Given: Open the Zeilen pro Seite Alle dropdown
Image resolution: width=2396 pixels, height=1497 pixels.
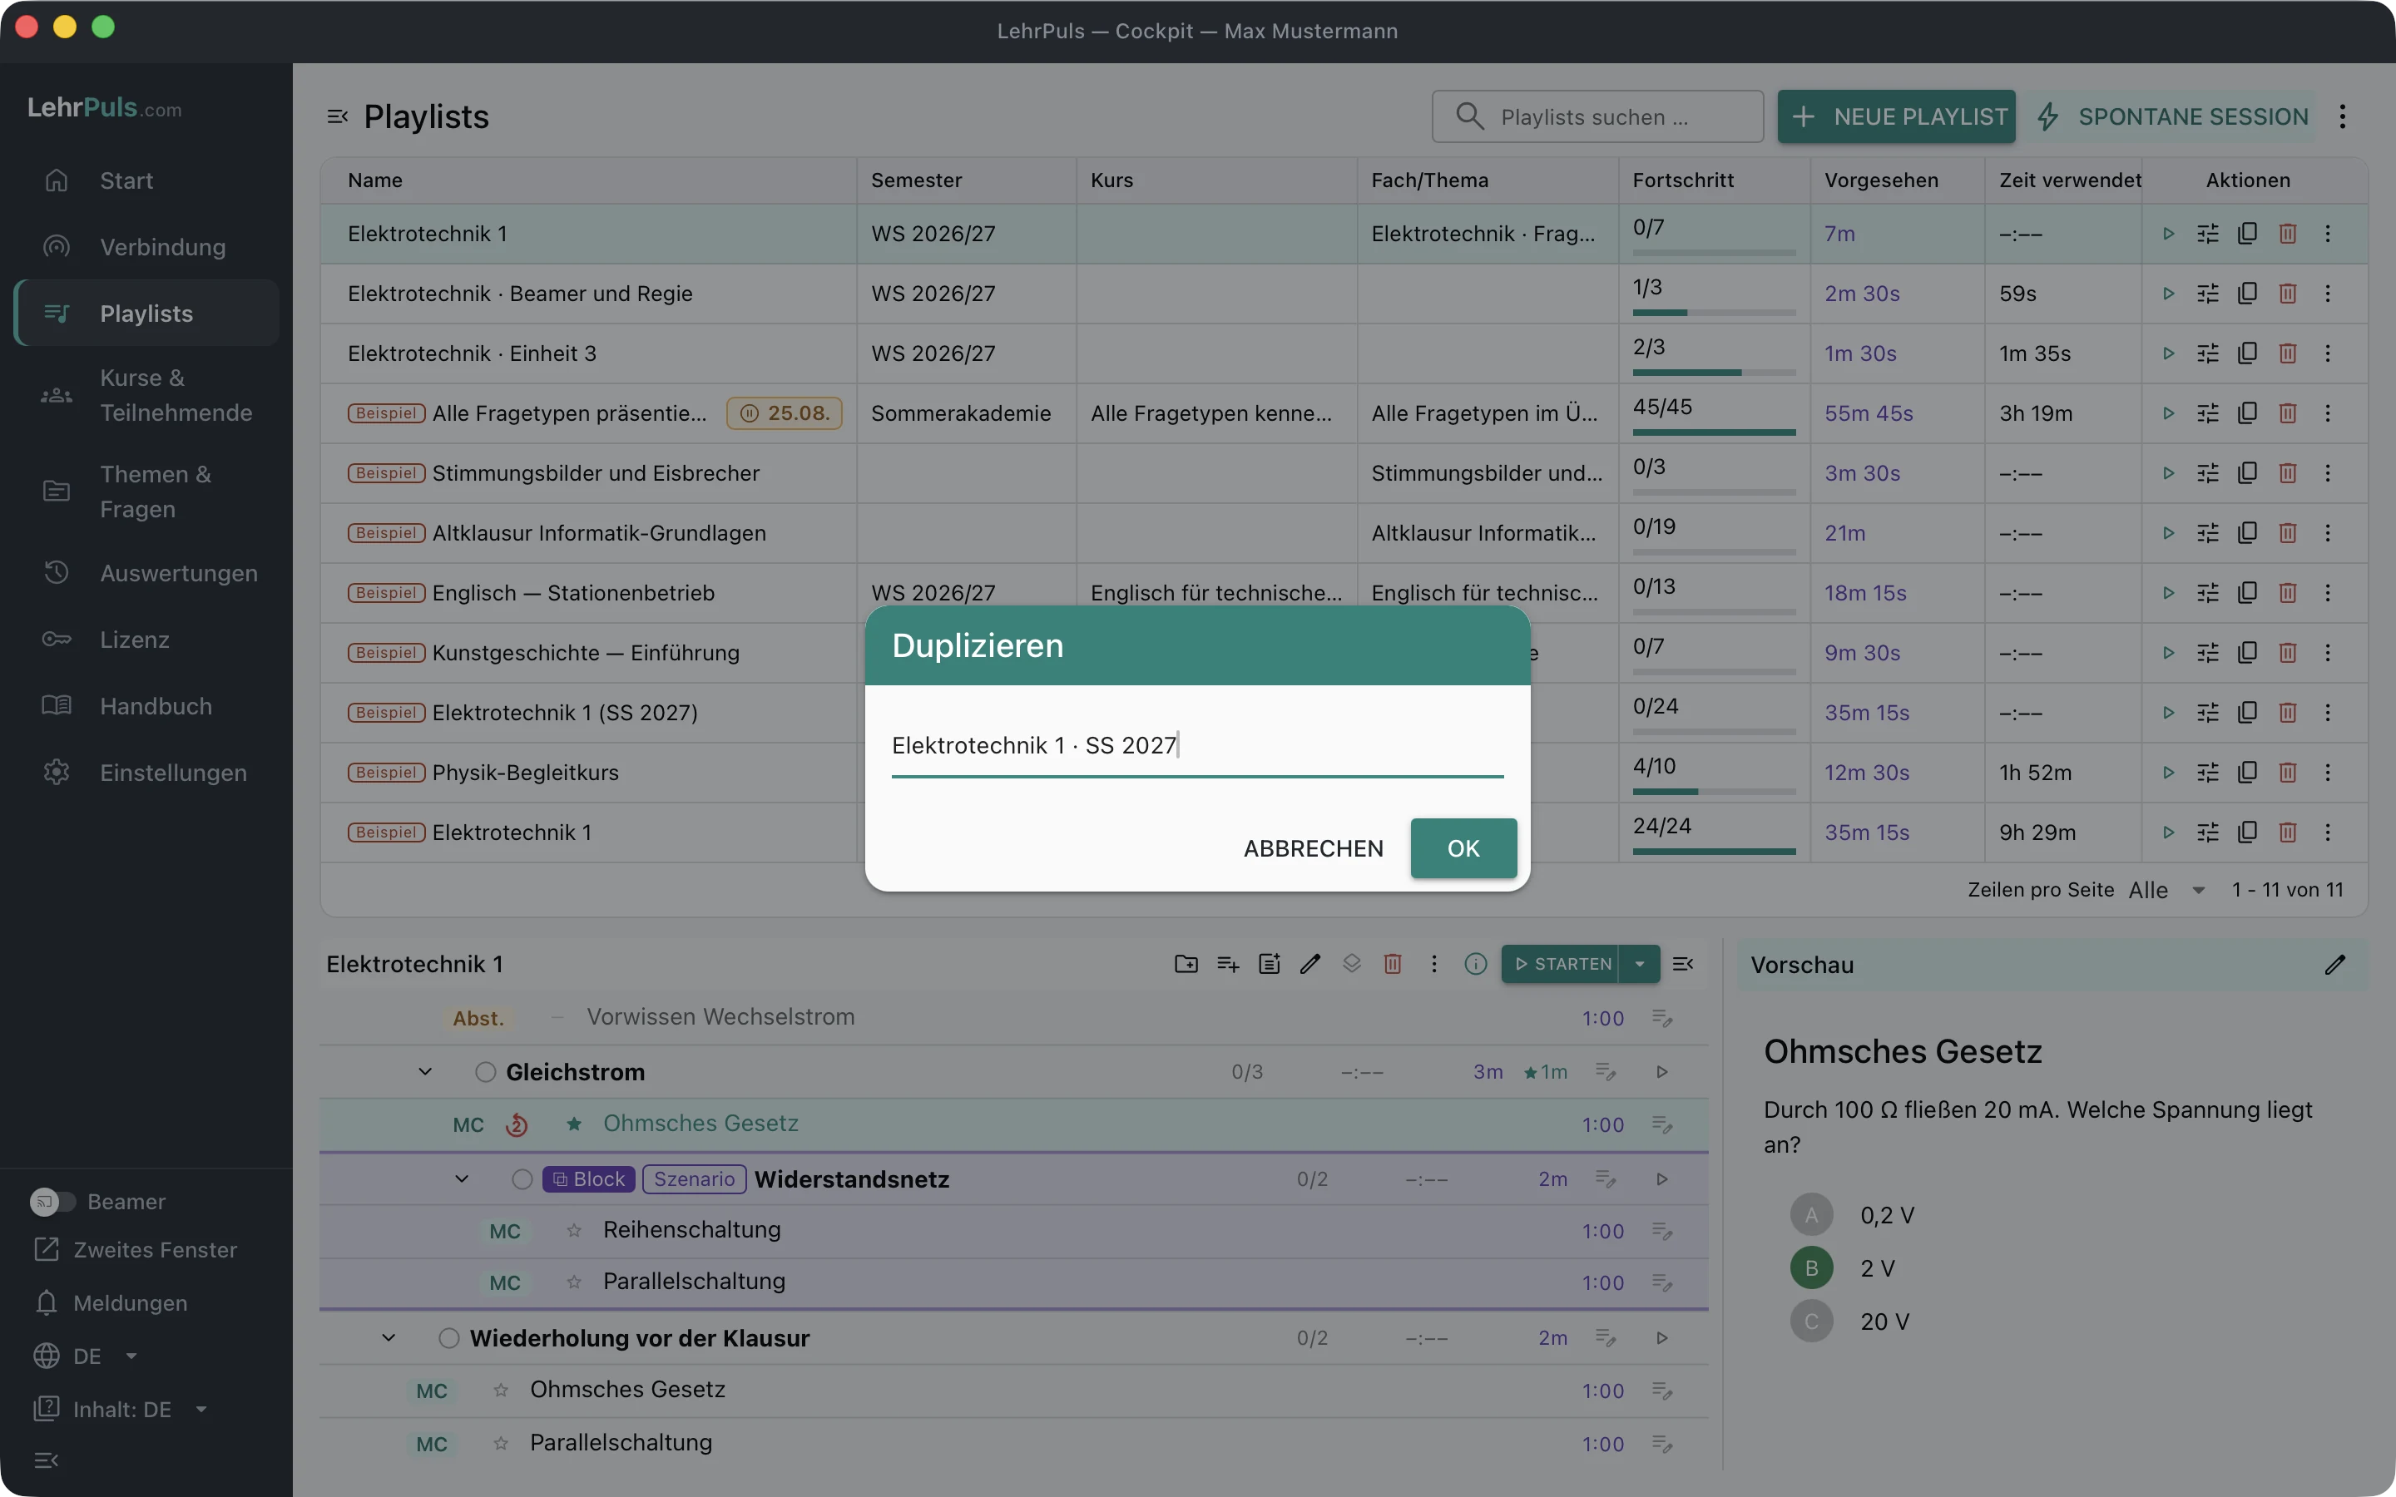Looking at the screenshot, I should [2167, 889].
